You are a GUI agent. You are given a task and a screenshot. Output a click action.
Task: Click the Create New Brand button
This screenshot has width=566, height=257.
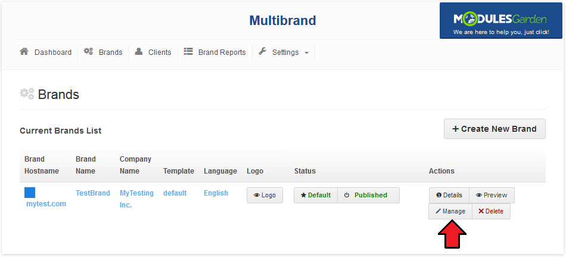[495, 129]
